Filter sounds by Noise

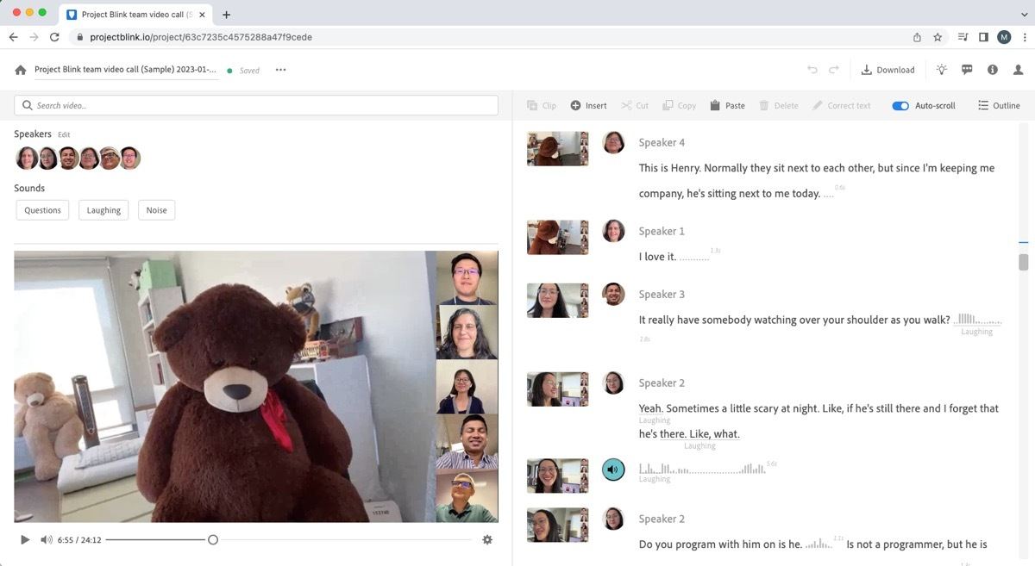[156, 210]
